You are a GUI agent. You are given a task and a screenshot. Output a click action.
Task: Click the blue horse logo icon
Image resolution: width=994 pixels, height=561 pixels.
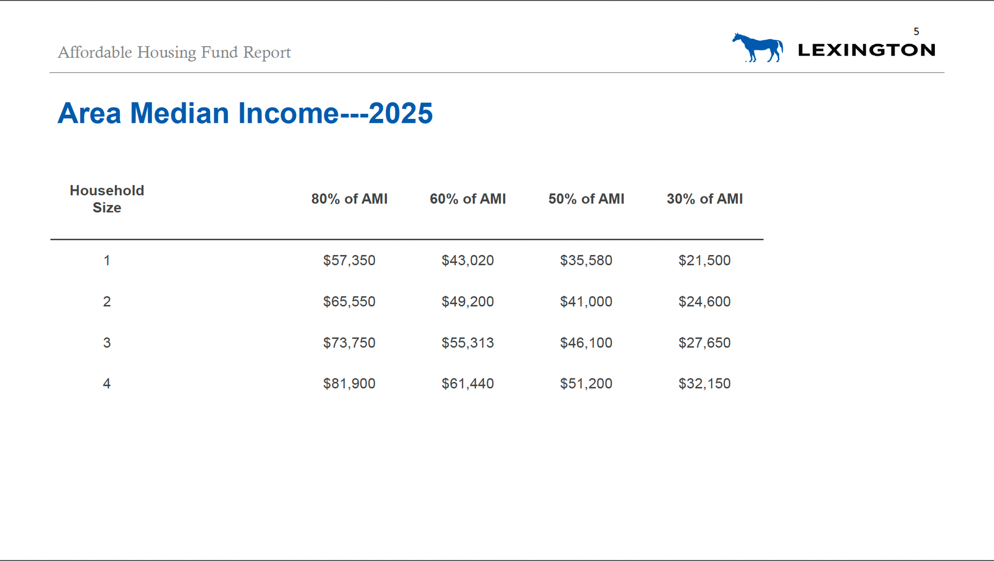[x=757, y=48]
